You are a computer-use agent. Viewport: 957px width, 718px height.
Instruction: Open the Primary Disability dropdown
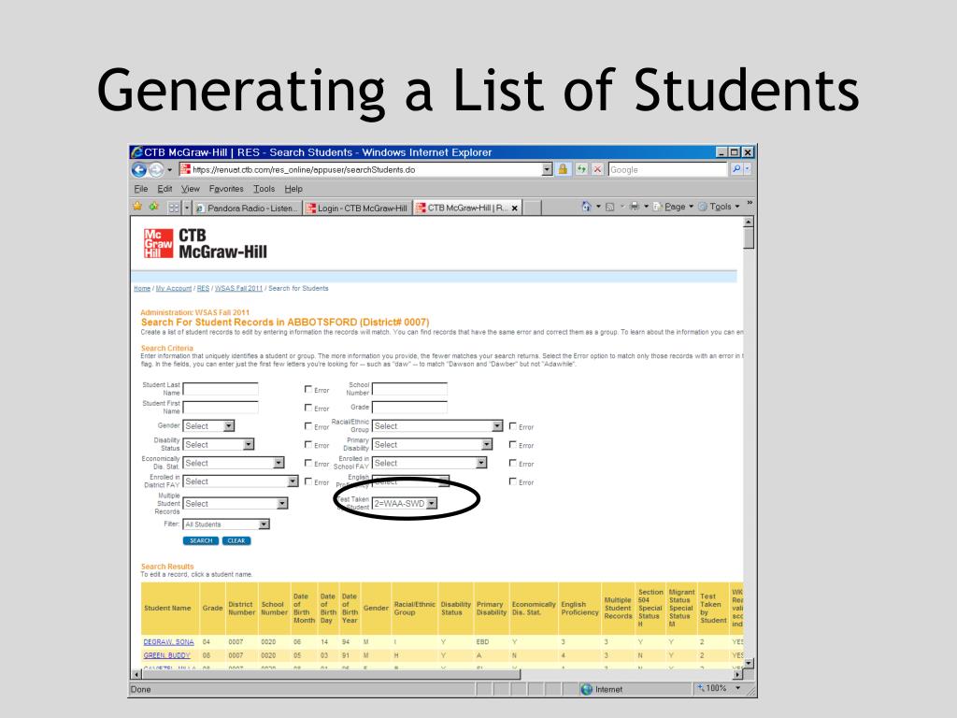coord(432,444)
